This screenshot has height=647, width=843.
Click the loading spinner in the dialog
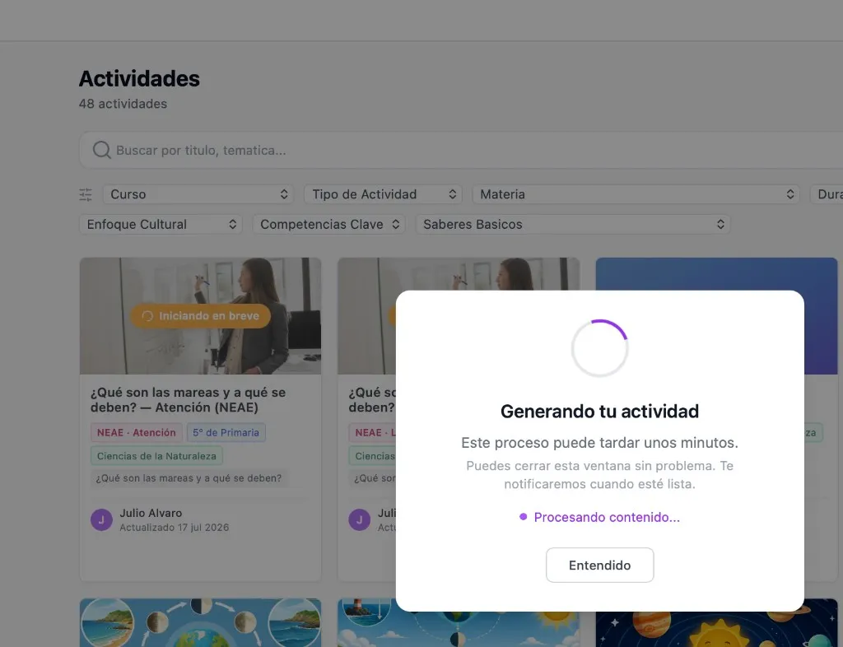click(x=599, y=348)
